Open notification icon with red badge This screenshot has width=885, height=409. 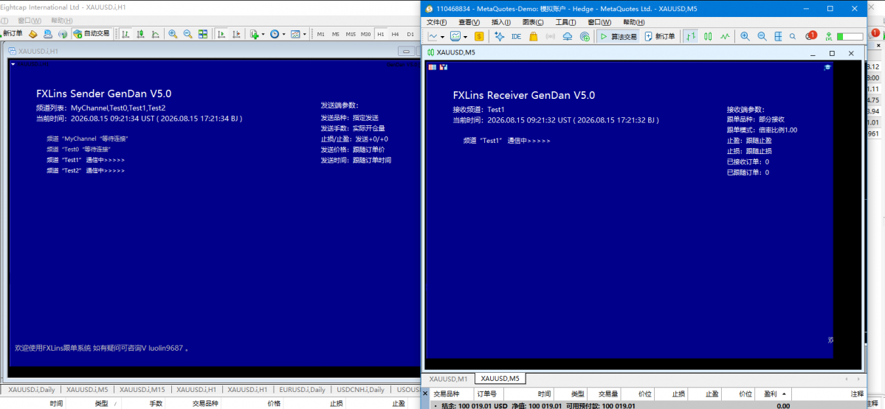pyautogui.click(x=810, y=36)
